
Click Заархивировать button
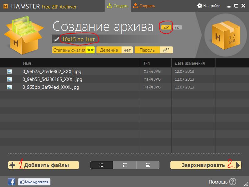pos(206,165)
